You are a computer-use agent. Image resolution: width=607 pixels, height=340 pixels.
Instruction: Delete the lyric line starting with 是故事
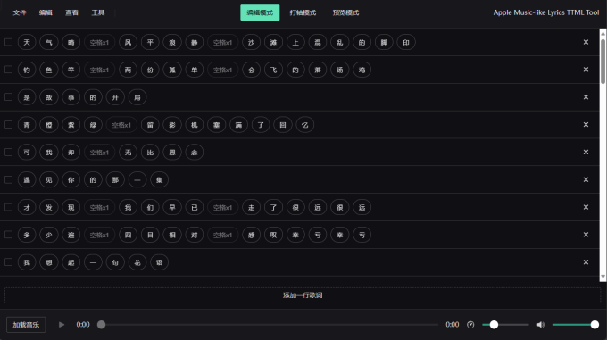[x=586, y=97]
